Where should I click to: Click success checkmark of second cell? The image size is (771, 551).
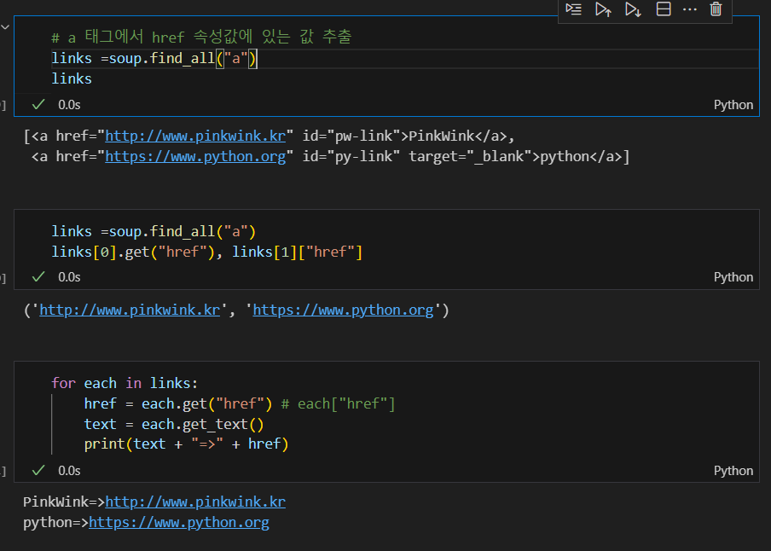(38, 277)
